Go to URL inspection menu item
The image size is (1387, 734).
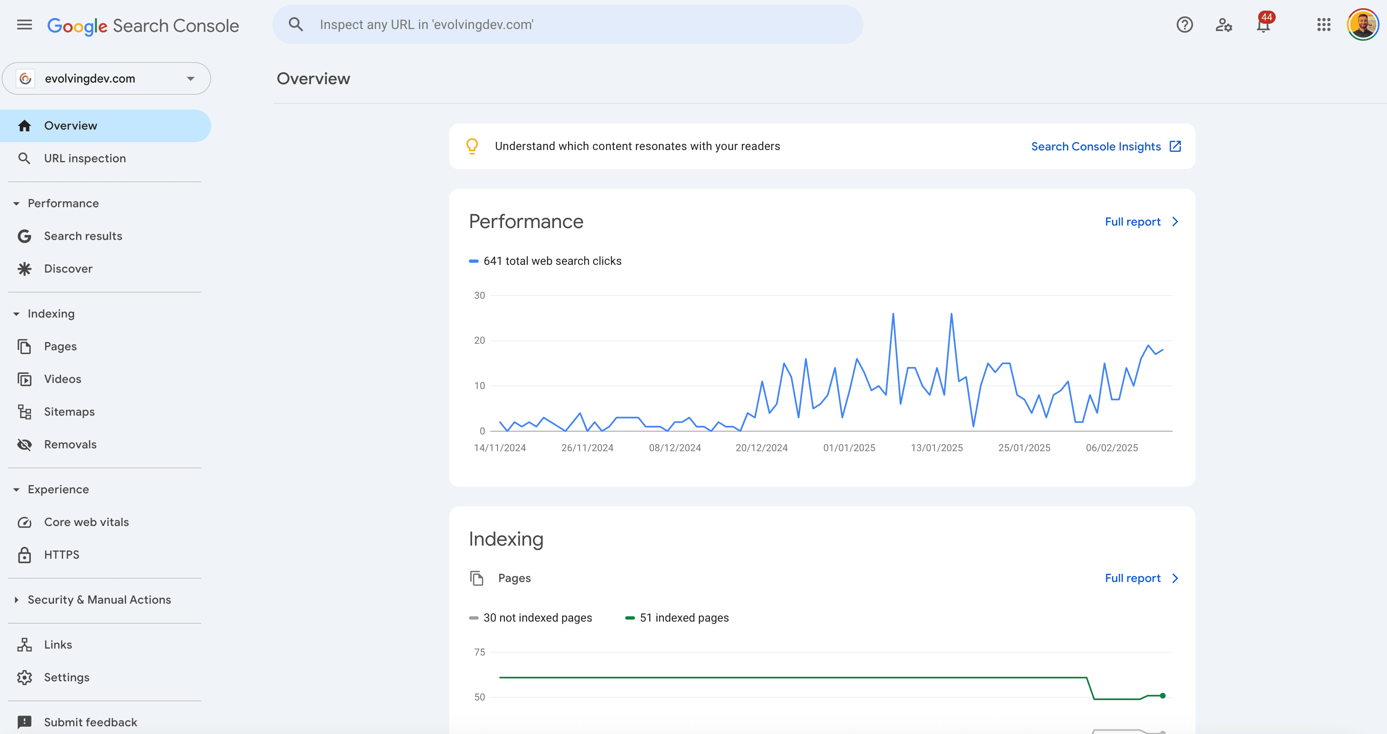point(106,158)
